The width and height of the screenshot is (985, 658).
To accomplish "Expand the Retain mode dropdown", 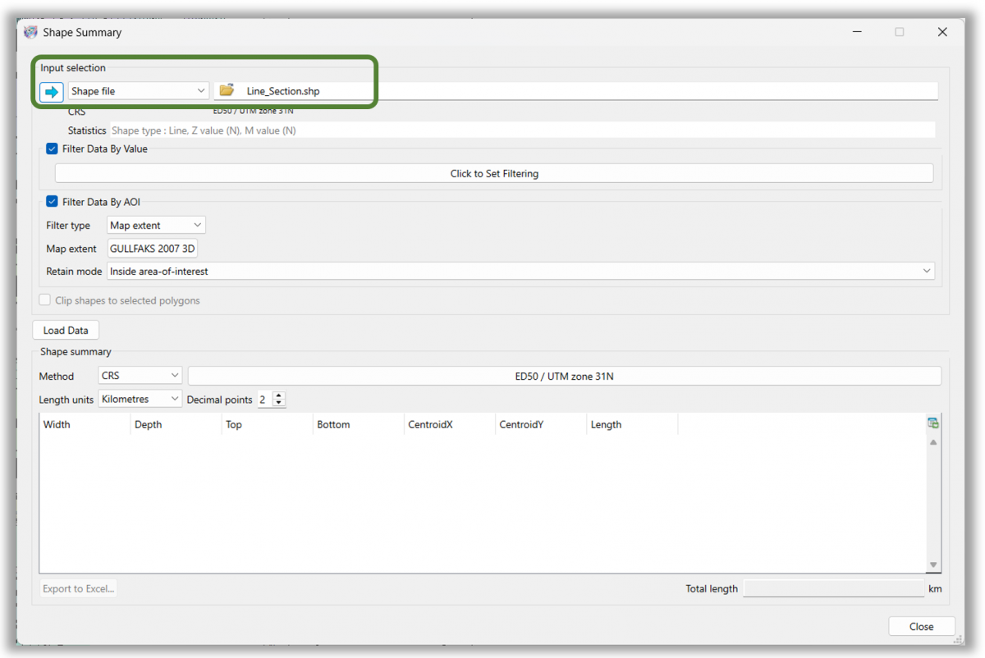I will tap(927, 271).
